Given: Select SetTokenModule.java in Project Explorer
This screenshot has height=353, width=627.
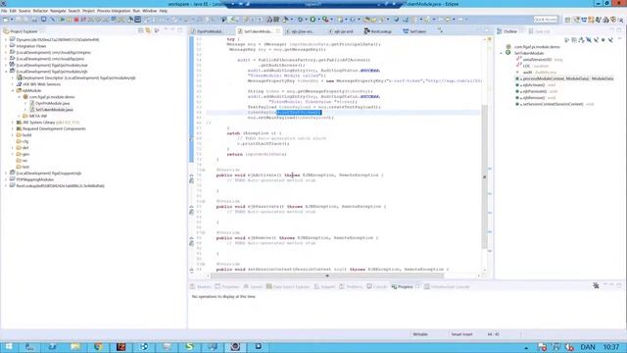Looking at the screenshot, I should tap(54, 109).
